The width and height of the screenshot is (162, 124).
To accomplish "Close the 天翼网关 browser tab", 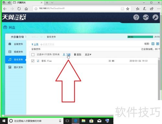I will [x=41, y=3].
